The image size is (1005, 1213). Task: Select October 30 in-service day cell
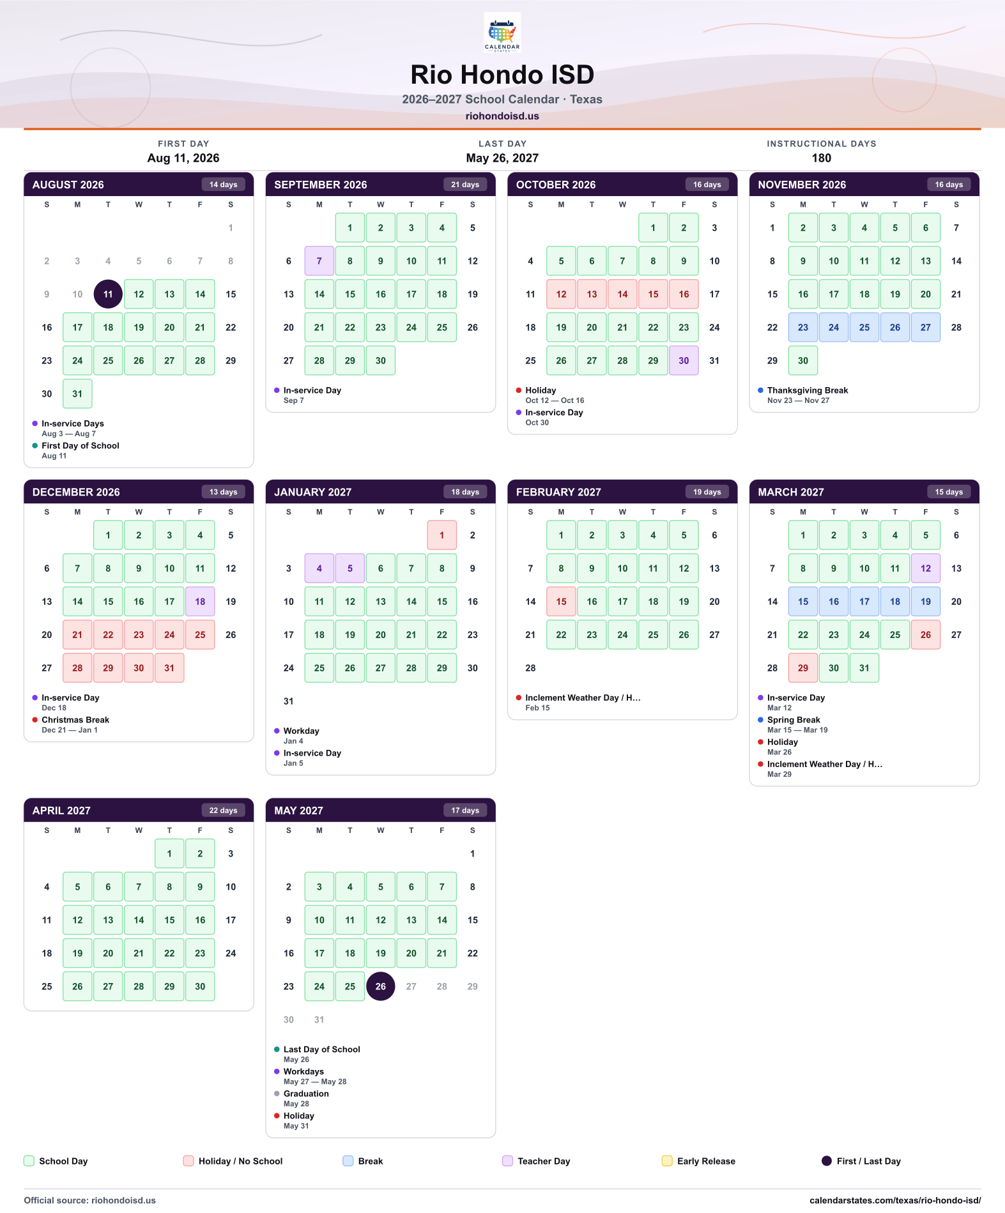[684, 361]
